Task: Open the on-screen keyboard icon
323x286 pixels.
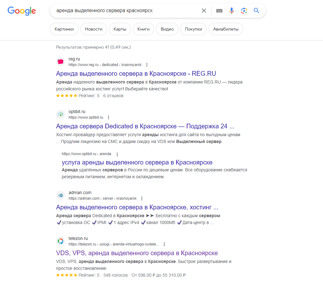Action: pyautogui.click(x=219, y=10)
